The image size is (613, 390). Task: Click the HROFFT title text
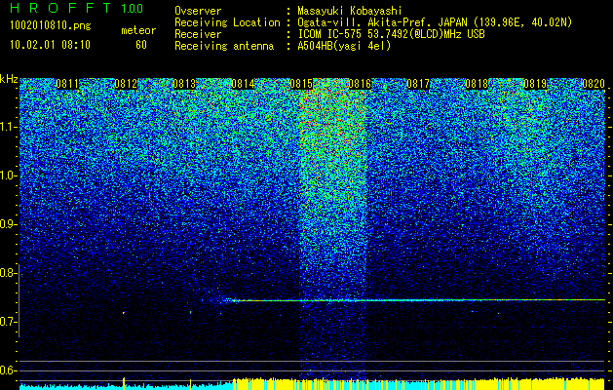tap(61, 8)
